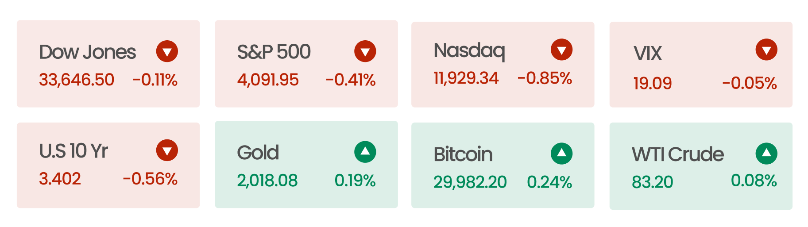Click the Gold price 2,018.08
This screenshot has height=227, width=808.
(x=267, y=181)
